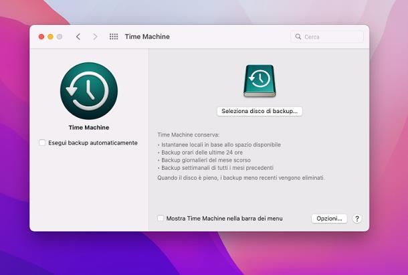This screenshot has height=275, width=408.
Task: Enable Esegui backup automaticamente checkbox
Action: [x=42, y=143]
